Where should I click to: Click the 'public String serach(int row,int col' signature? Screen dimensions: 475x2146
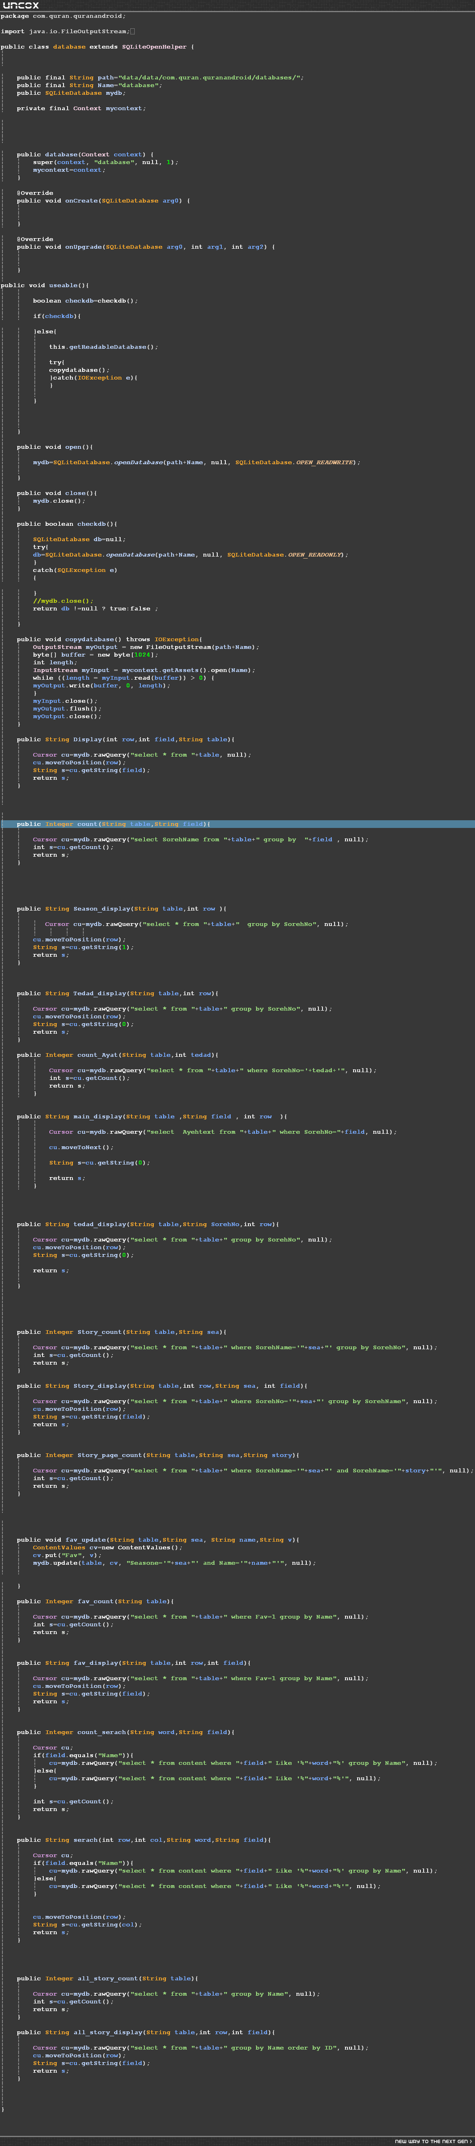[x=144, y=1840]
